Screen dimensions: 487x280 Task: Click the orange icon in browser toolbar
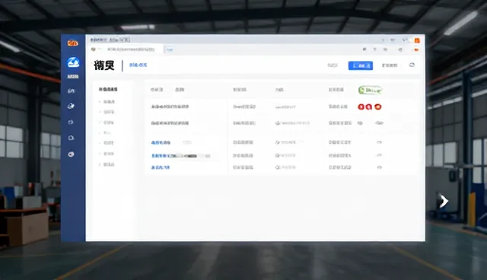pos(416,49)
